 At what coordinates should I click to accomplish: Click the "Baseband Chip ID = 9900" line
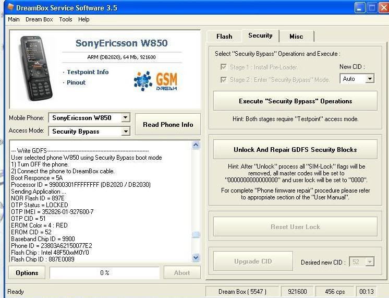[43, 239]
